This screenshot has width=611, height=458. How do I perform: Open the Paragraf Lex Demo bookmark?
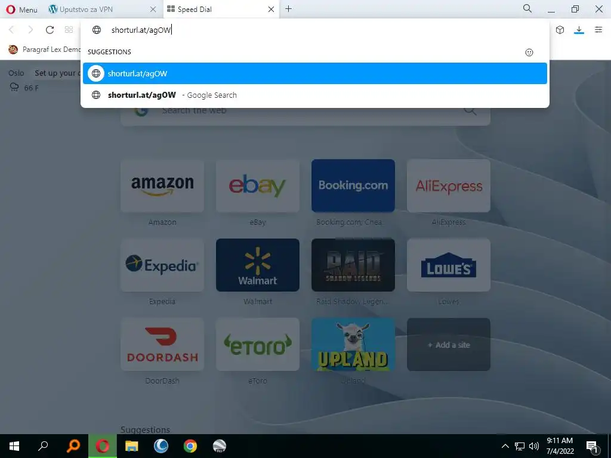click(x=44, y=49)
